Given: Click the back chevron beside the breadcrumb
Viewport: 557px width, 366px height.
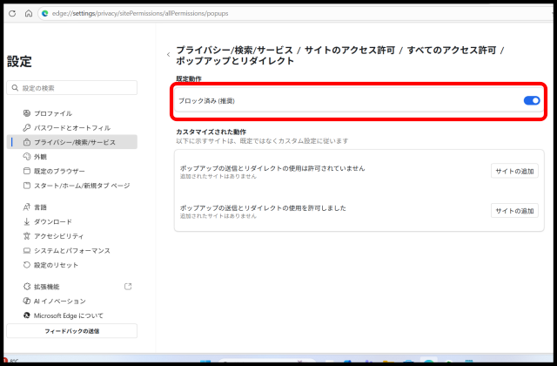Looking at the screenshot, I should [168, 55].
